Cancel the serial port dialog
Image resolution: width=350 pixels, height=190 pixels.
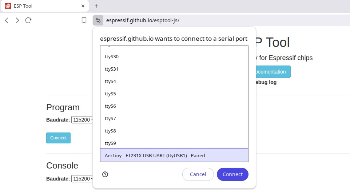click(x=198, y=174)
